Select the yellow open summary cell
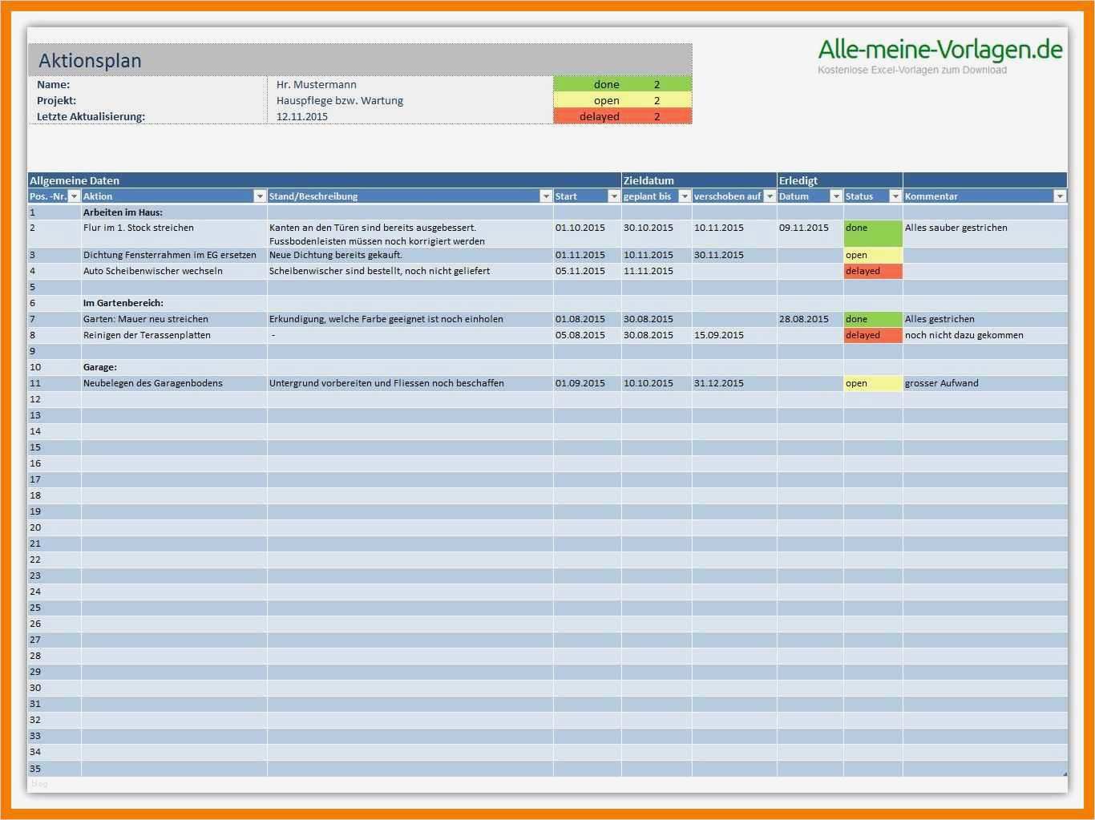 [x=622, y=100]
